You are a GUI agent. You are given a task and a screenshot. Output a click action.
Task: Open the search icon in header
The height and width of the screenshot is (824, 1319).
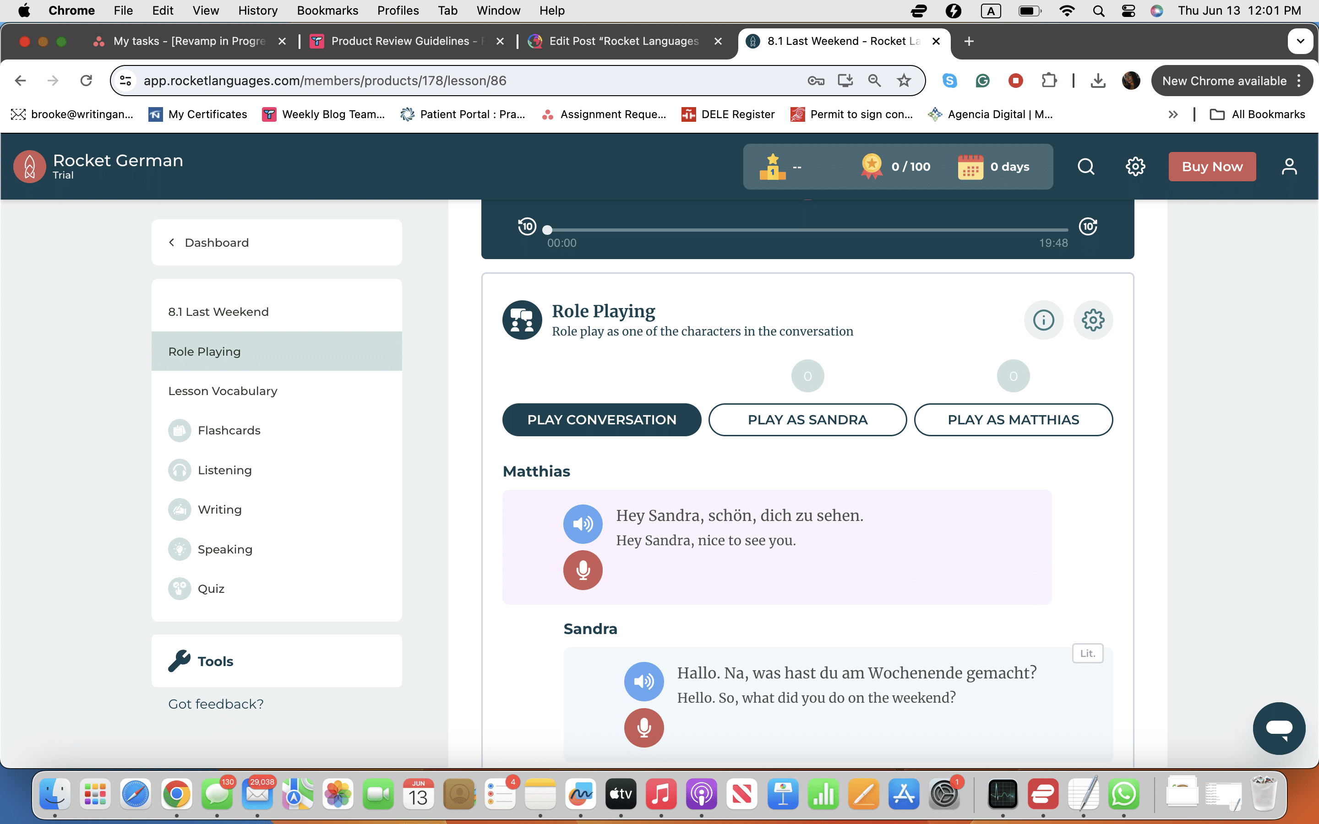pos(1086,167)
